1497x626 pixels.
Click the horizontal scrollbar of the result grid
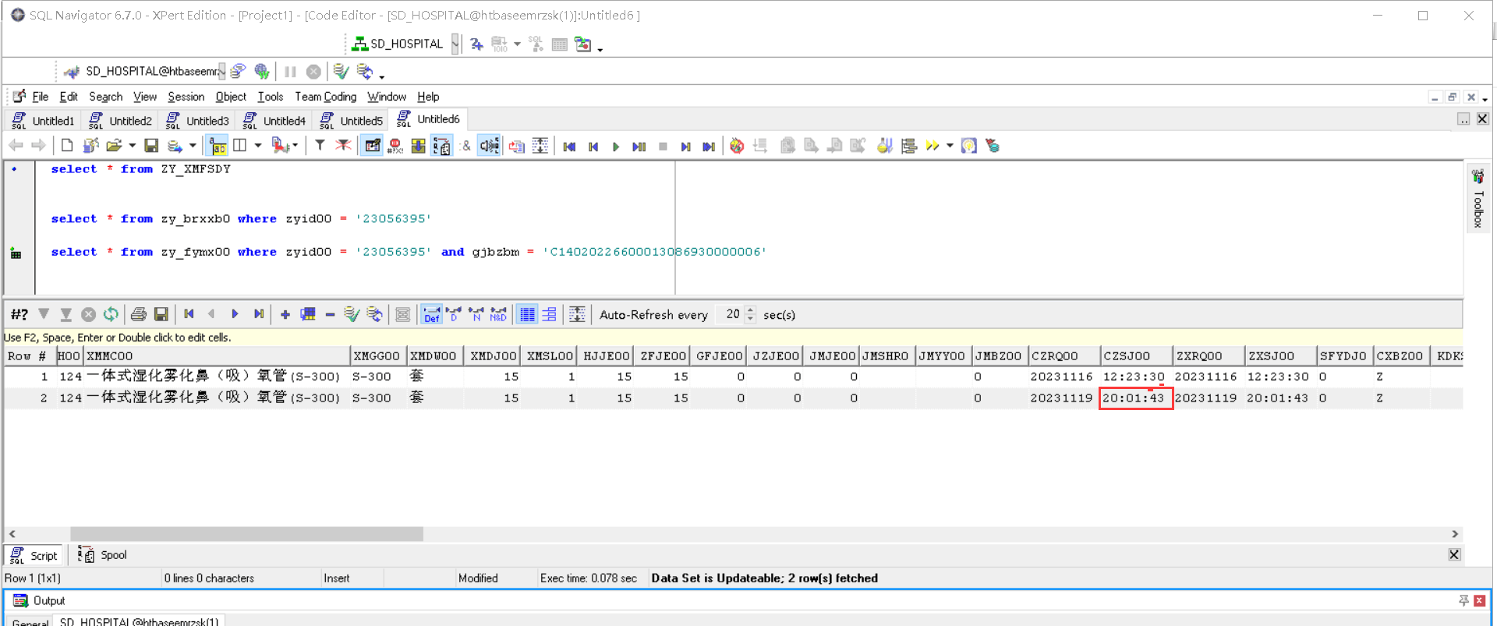tap(246, 534)
